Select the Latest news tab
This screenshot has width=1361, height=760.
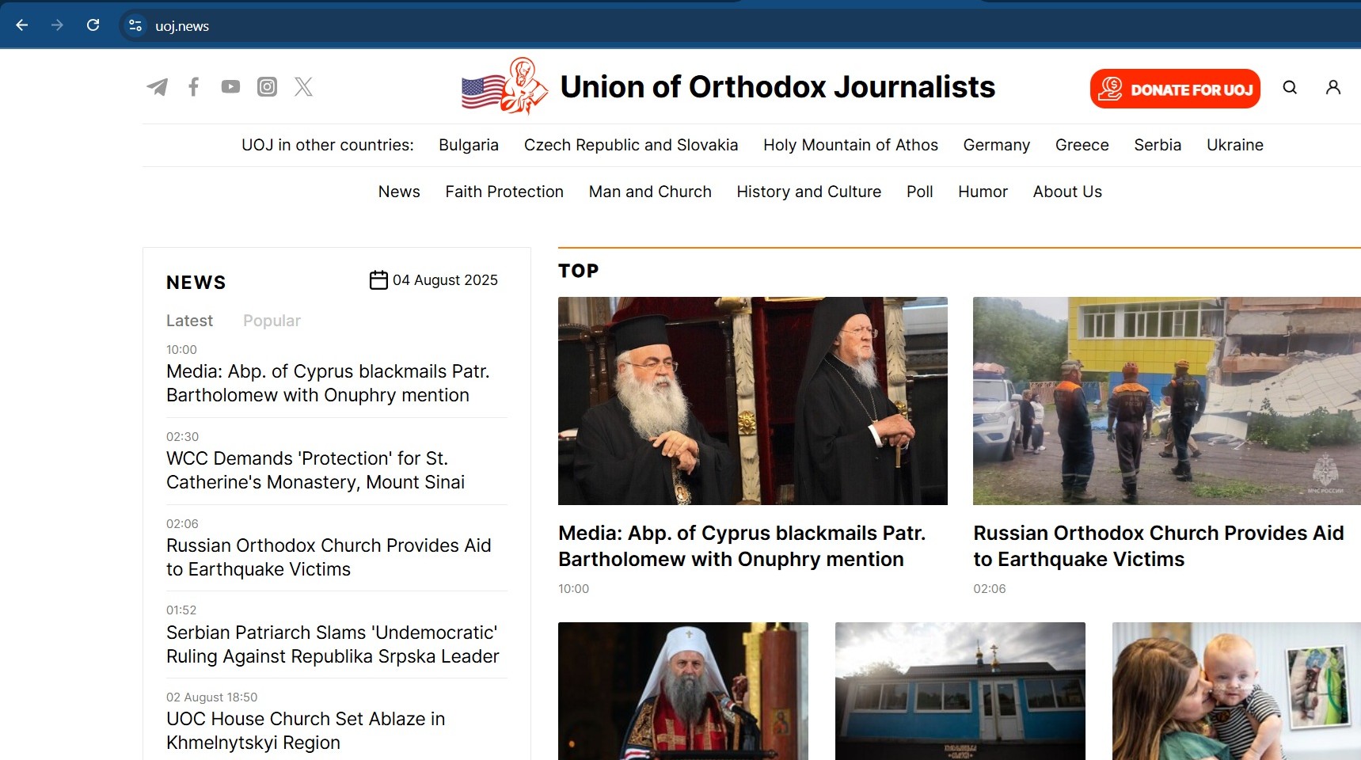[x=189, y=321]
